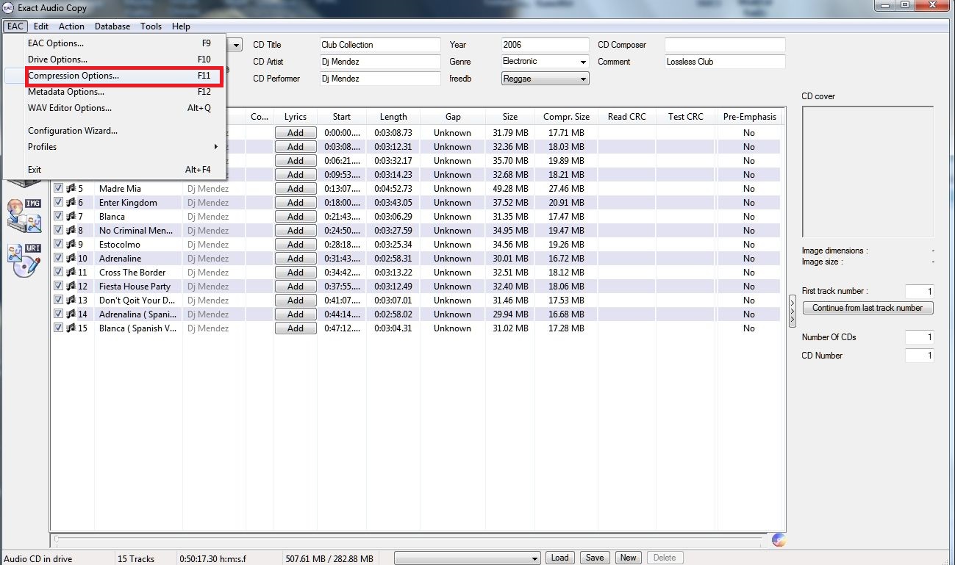
Task: Launch the Configuration Wizard menu entry
Action: point(116,131)
